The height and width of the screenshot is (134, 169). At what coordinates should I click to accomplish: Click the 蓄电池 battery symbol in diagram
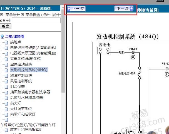[104, 51]
